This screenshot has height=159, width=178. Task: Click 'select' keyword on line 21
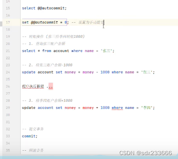[29, 51]
